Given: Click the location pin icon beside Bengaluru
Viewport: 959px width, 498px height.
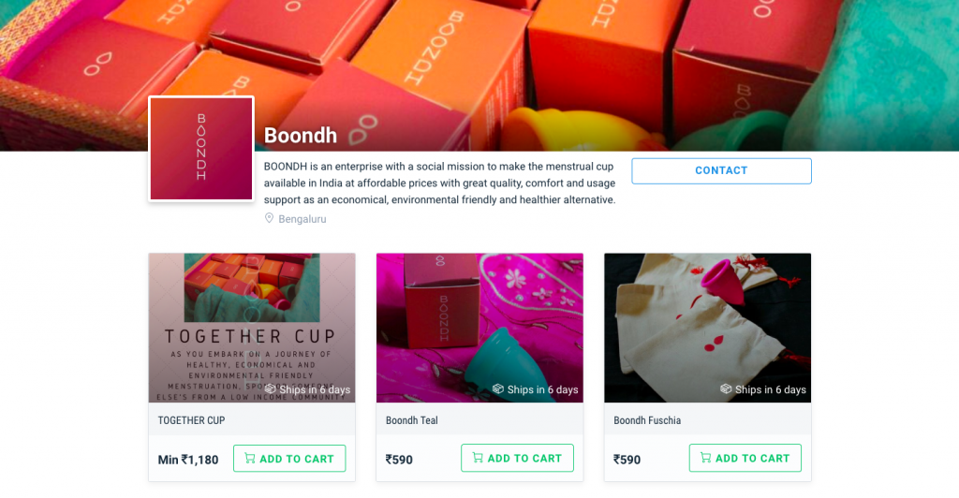Looking at the screenshot, I should (x=269, y=218).
